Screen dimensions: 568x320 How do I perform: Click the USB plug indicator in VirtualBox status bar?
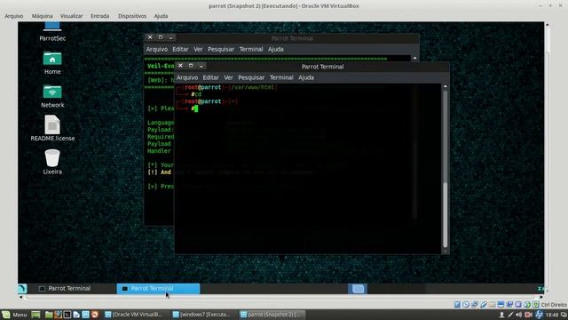coord(483,304)
